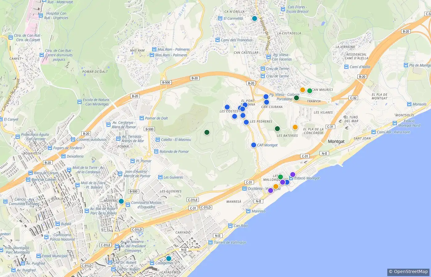Click the green marker beside the Can Maurici label
This screenshot has width=431, height=277.
[x=310, y=91]
